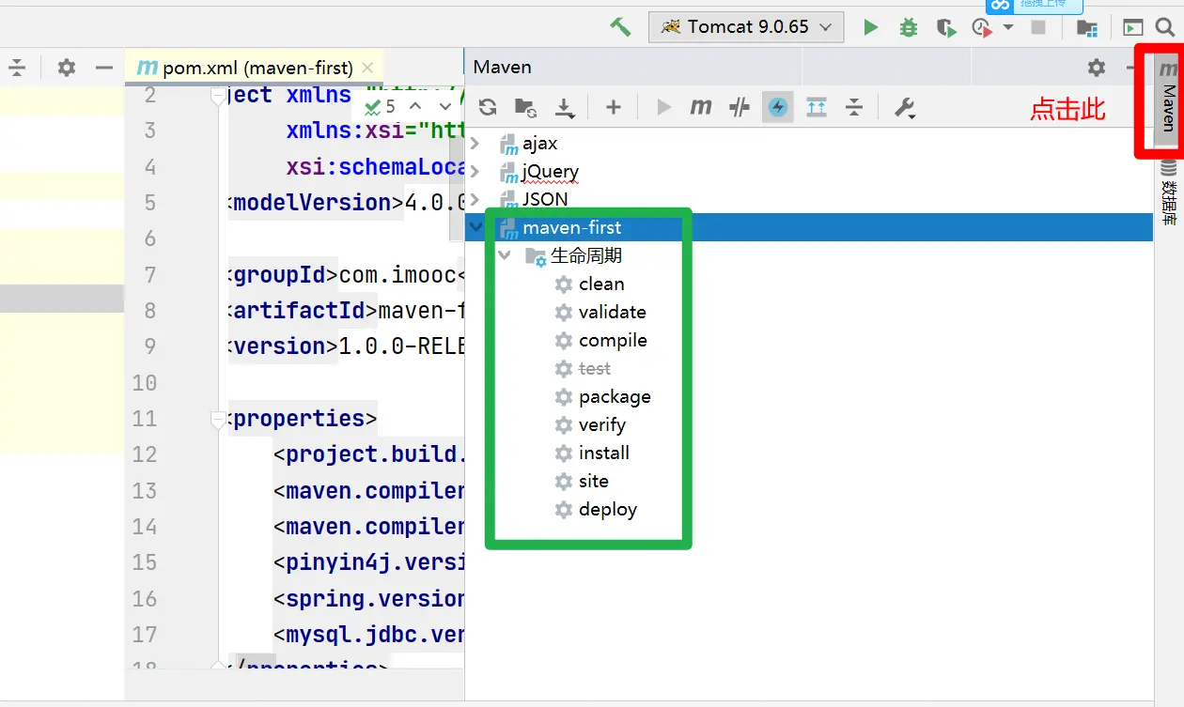Collapse all nodes in Maven tree
This screenshot has height=707, width=1184.
tap(853, 107)
